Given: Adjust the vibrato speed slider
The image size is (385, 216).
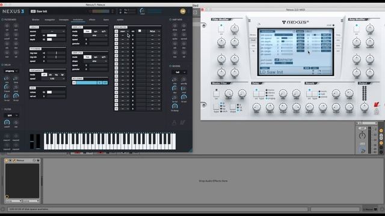Looking at the screenshot, I should coord(56,35).
